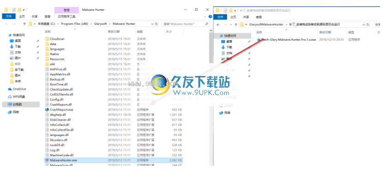Switch to the 主页 tab in the left window
Image resolution: width=383 pixels, height=170 pixels.
pyautogui.click(x=22, y=17)
